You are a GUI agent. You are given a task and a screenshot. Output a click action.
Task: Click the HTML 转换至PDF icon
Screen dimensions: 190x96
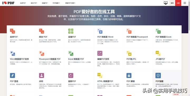(100, 75)
